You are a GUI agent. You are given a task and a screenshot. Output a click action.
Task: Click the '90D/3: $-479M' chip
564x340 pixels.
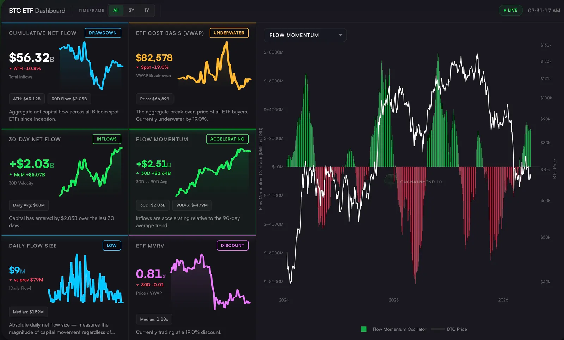tap(192, 205)
